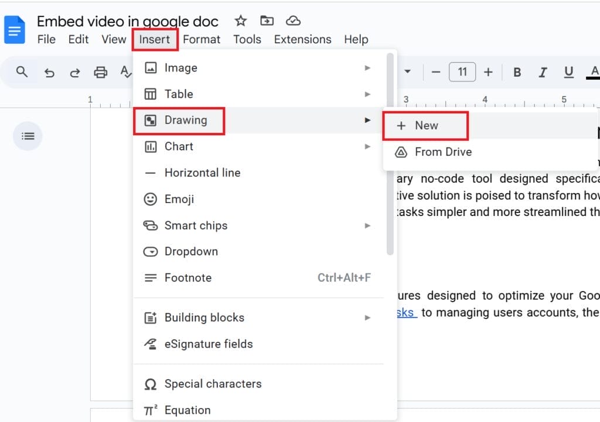Expand the Image submenu
600x422 pixels.
[183, 68]
